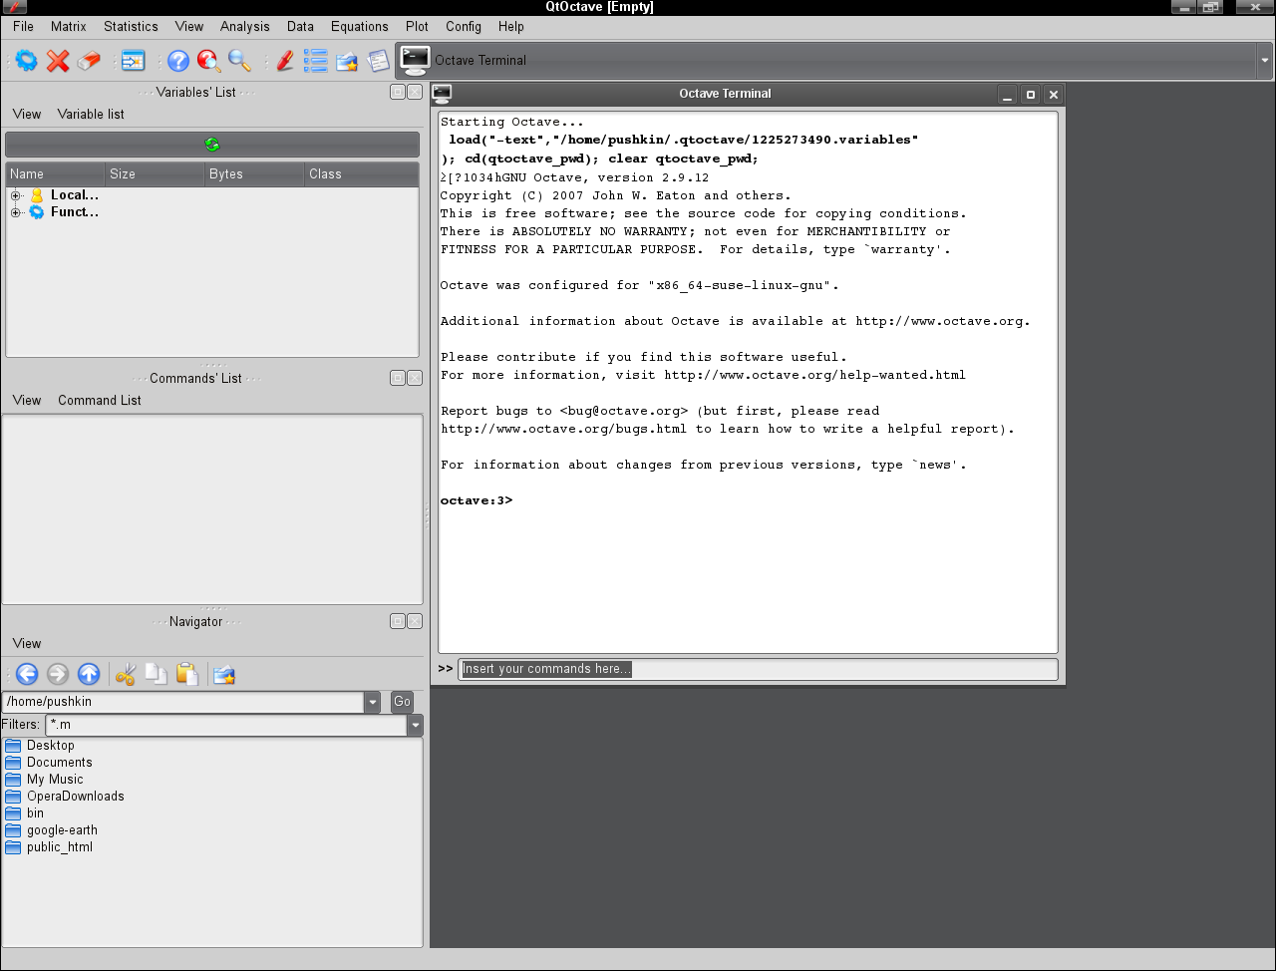Open View menu in Variables' List panel

pyautogui.click(x=27, y=114)
